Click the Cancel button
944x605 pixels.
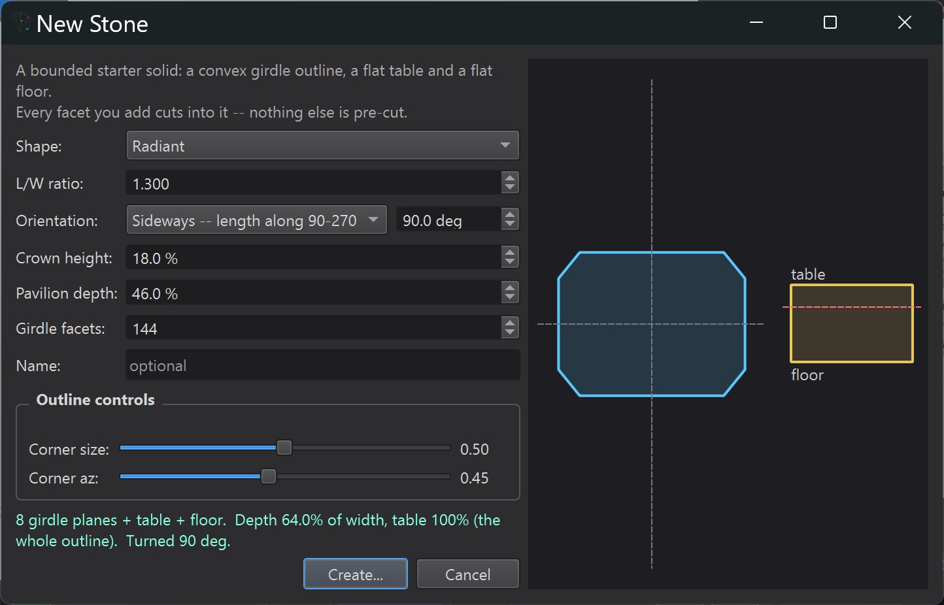click(468, 574)
